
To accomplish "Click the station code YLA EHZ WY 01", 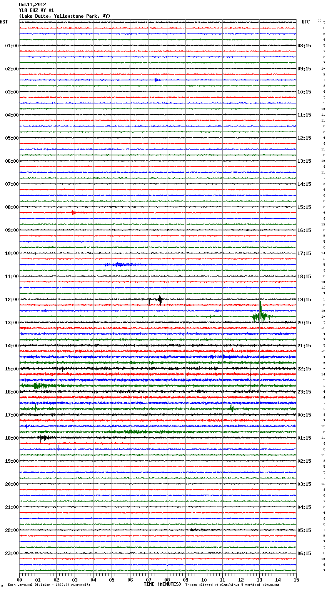I will coord(37,10).
